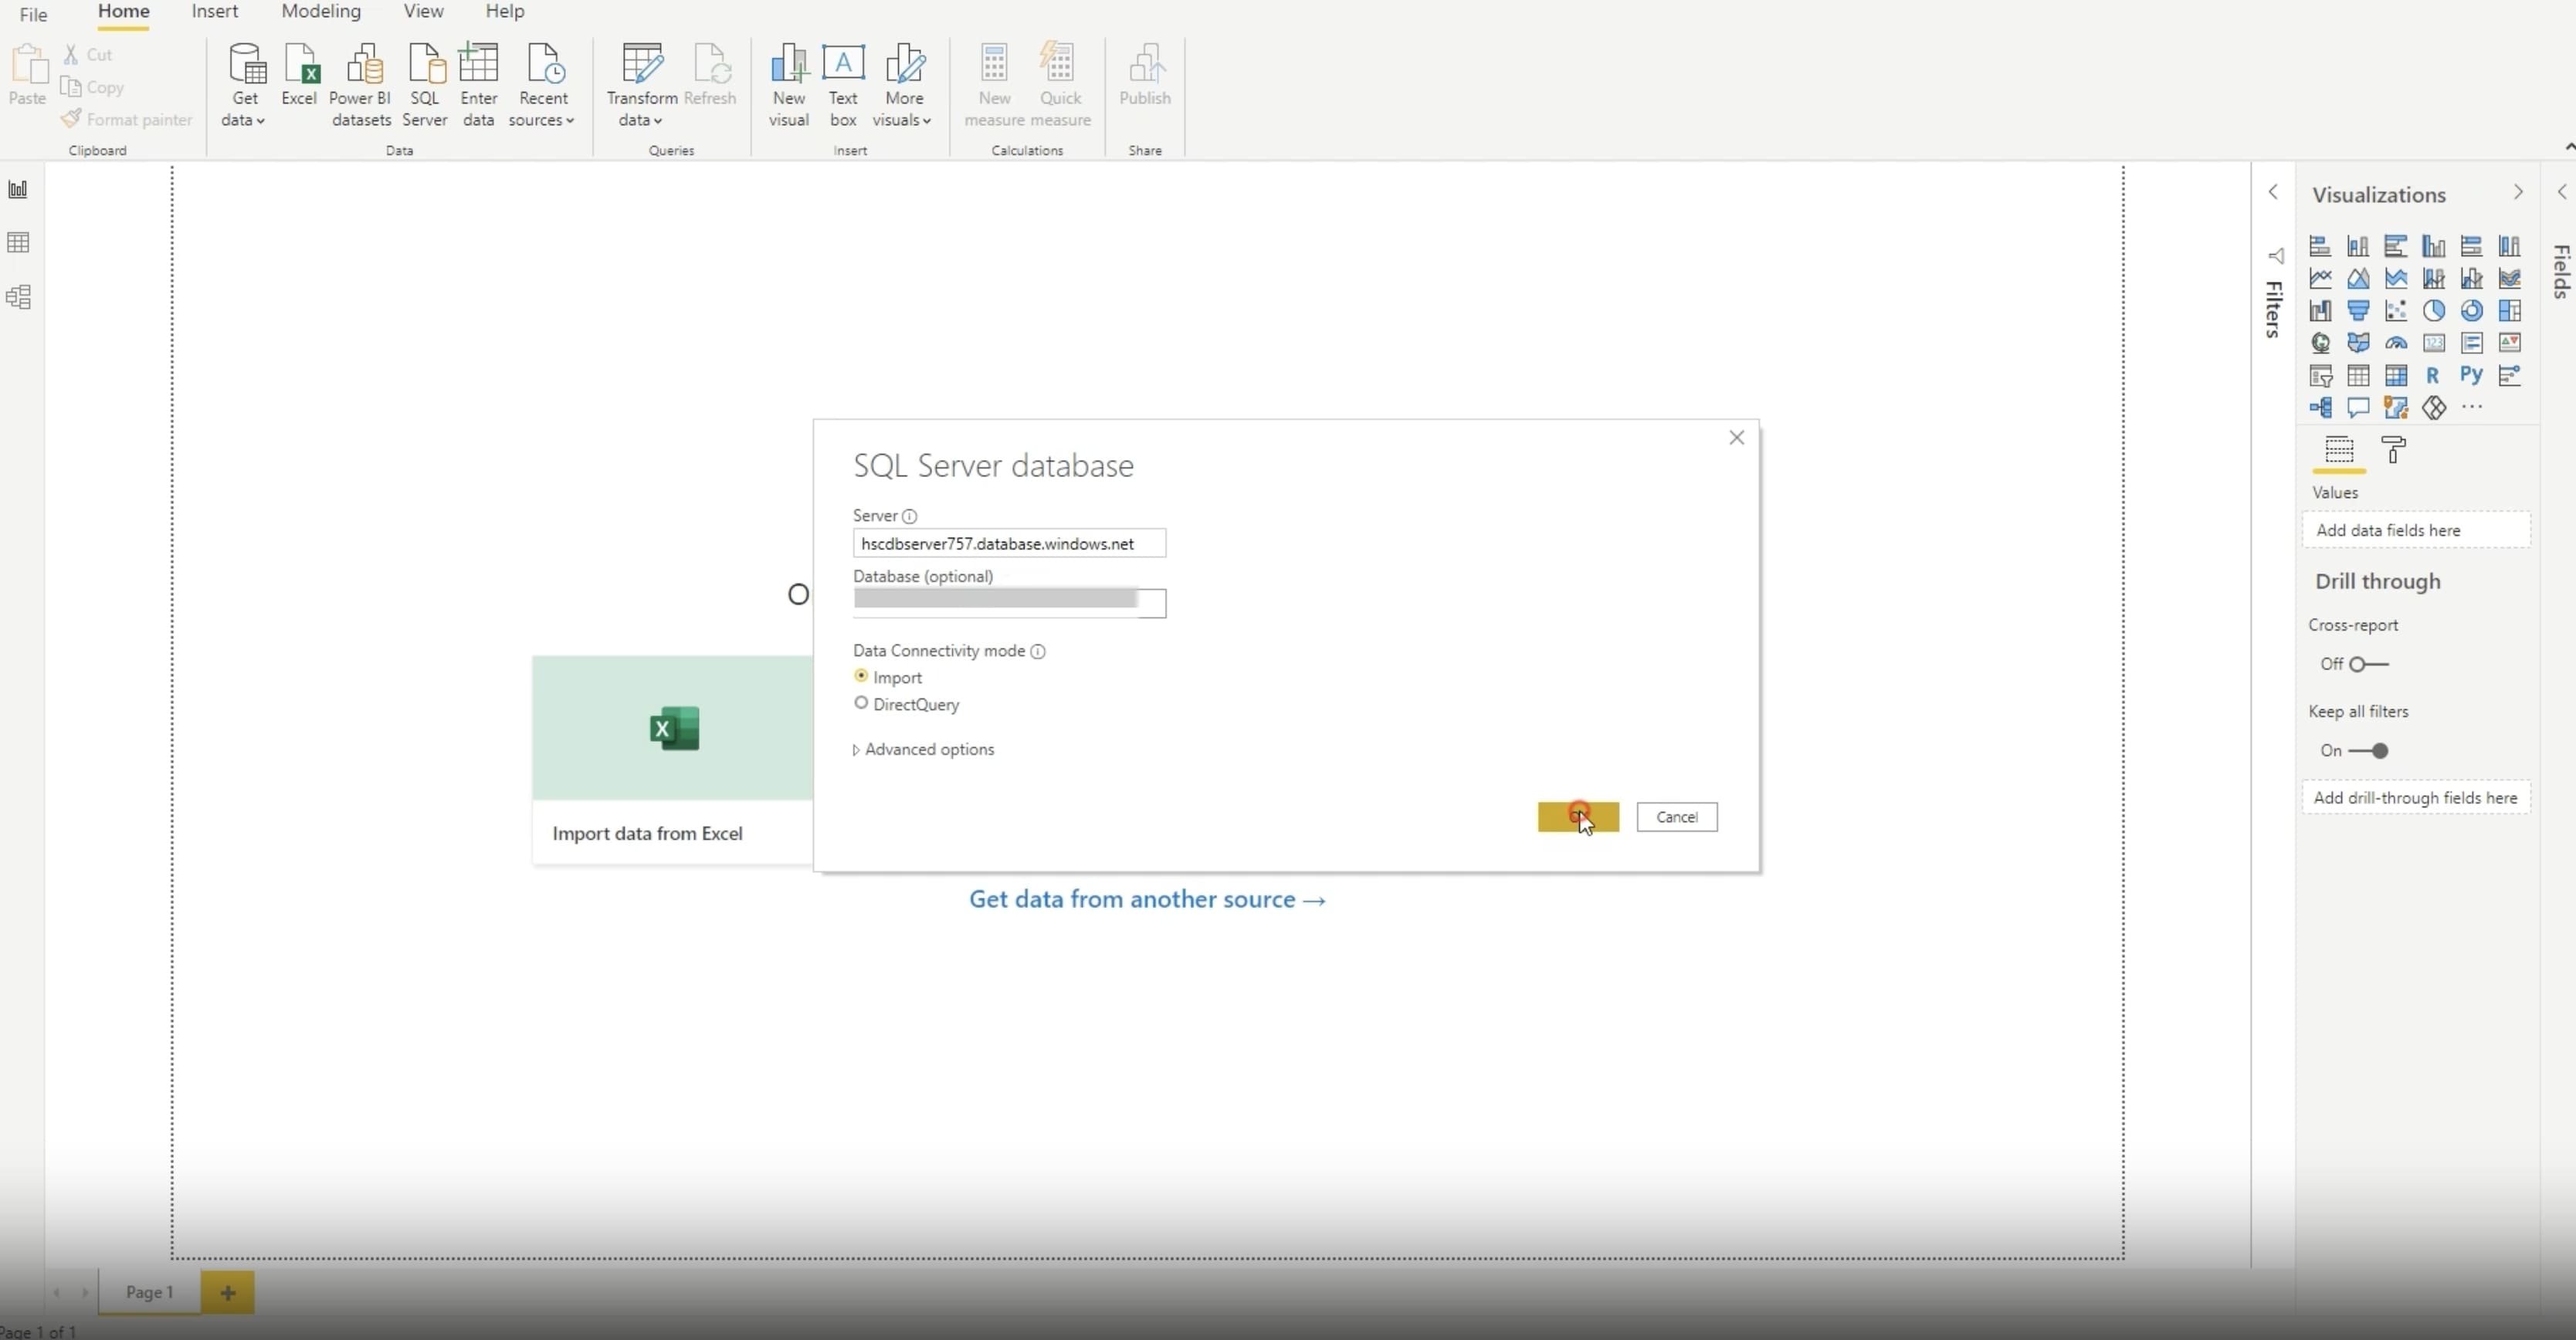Screen dimensions: 2576x1340
Task: Show Data Connectivity mode info icon
Action: coord(1038,651)
